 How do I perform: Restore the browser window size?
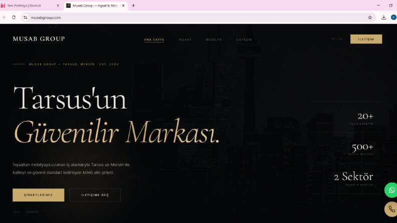pos(391,5)
